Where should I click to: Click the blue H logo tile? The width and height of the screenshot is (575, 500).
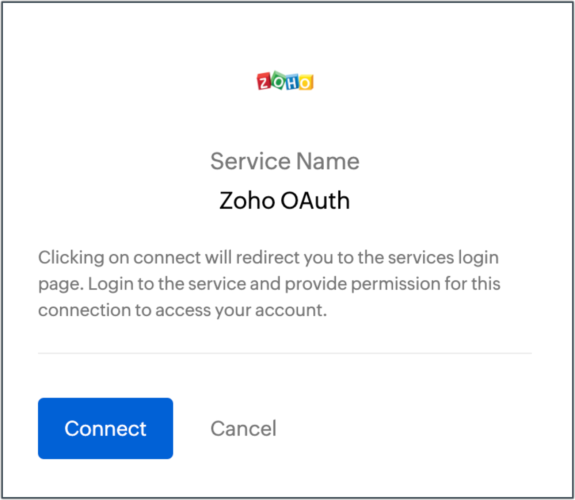pyautogui.click(x=292, y=83)
